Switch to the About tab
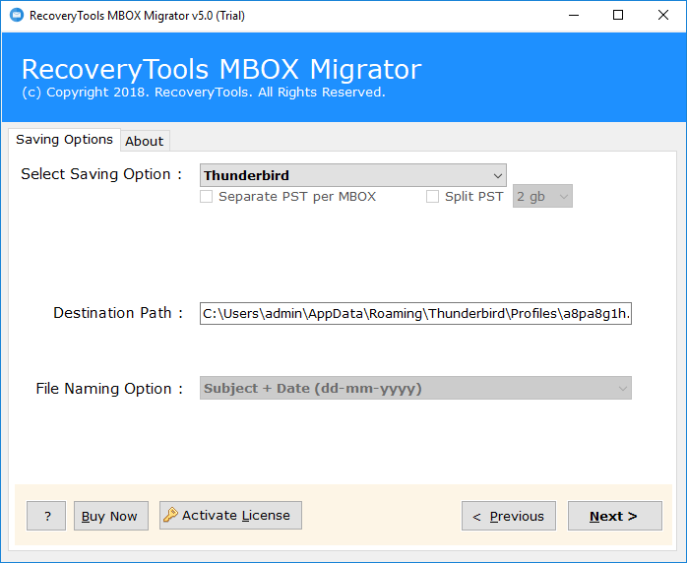Image resolution: width=687 pixels, height=563 pixels. [145, 141]
